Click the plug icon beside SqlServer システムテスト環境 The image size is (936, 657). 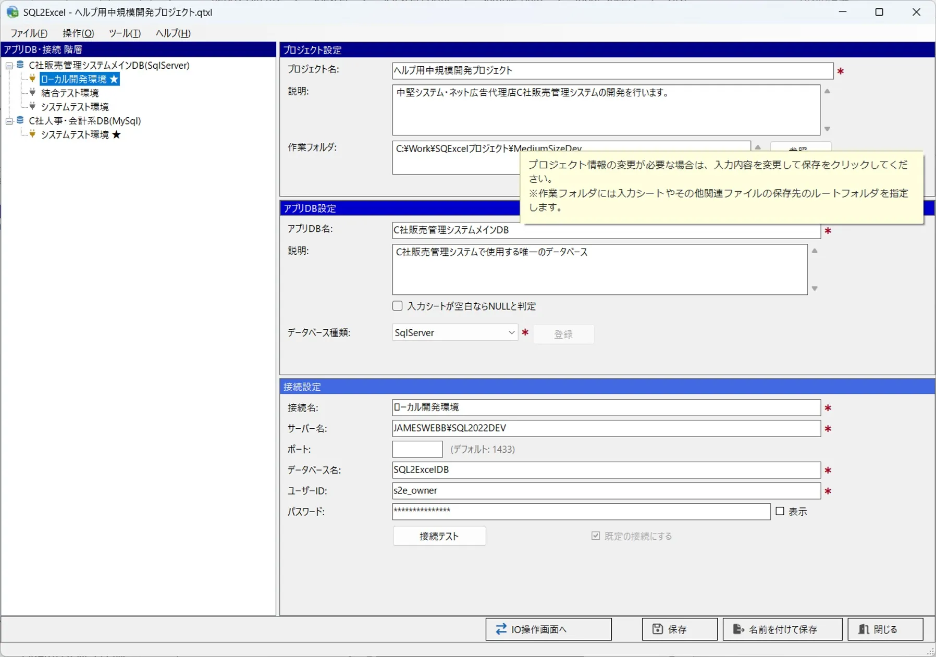pos(32,106)
